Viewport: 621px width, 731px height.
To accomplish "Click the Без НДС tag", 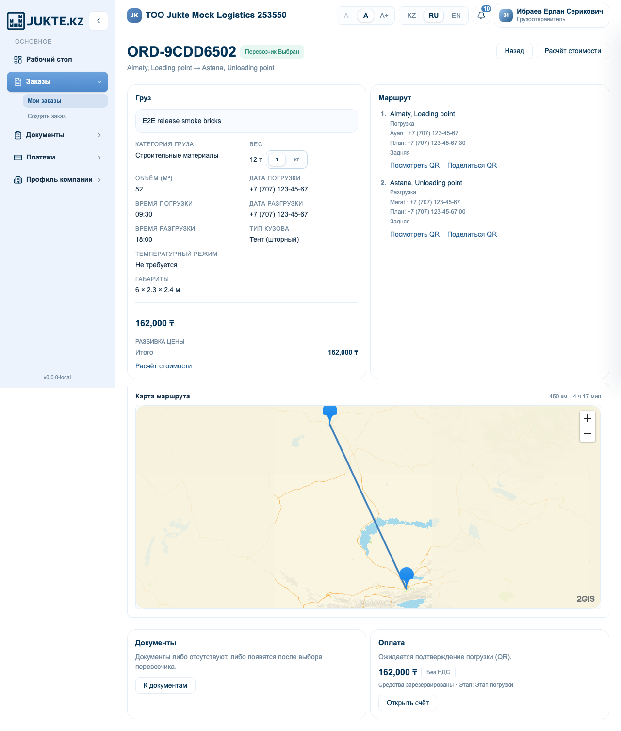I will click(x=438, y=672).
